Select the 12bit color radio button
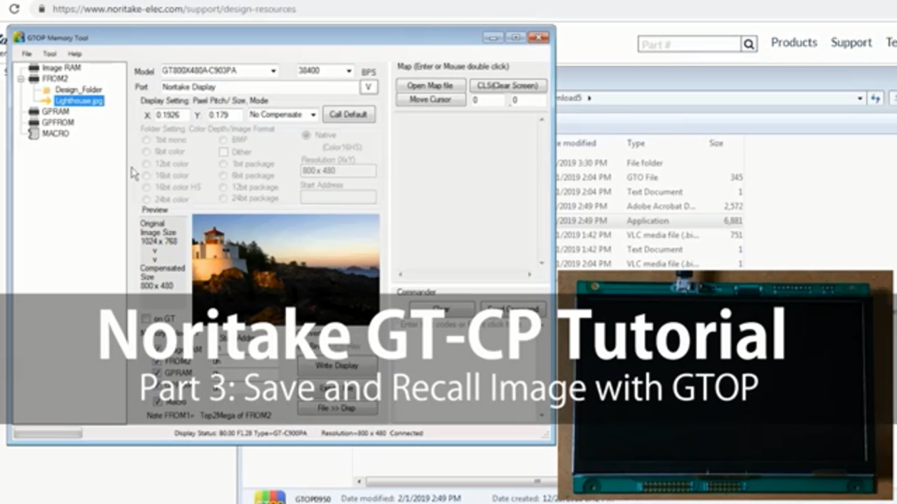The width and height of the screenshot is (897, 504). [x=146, y=164]
